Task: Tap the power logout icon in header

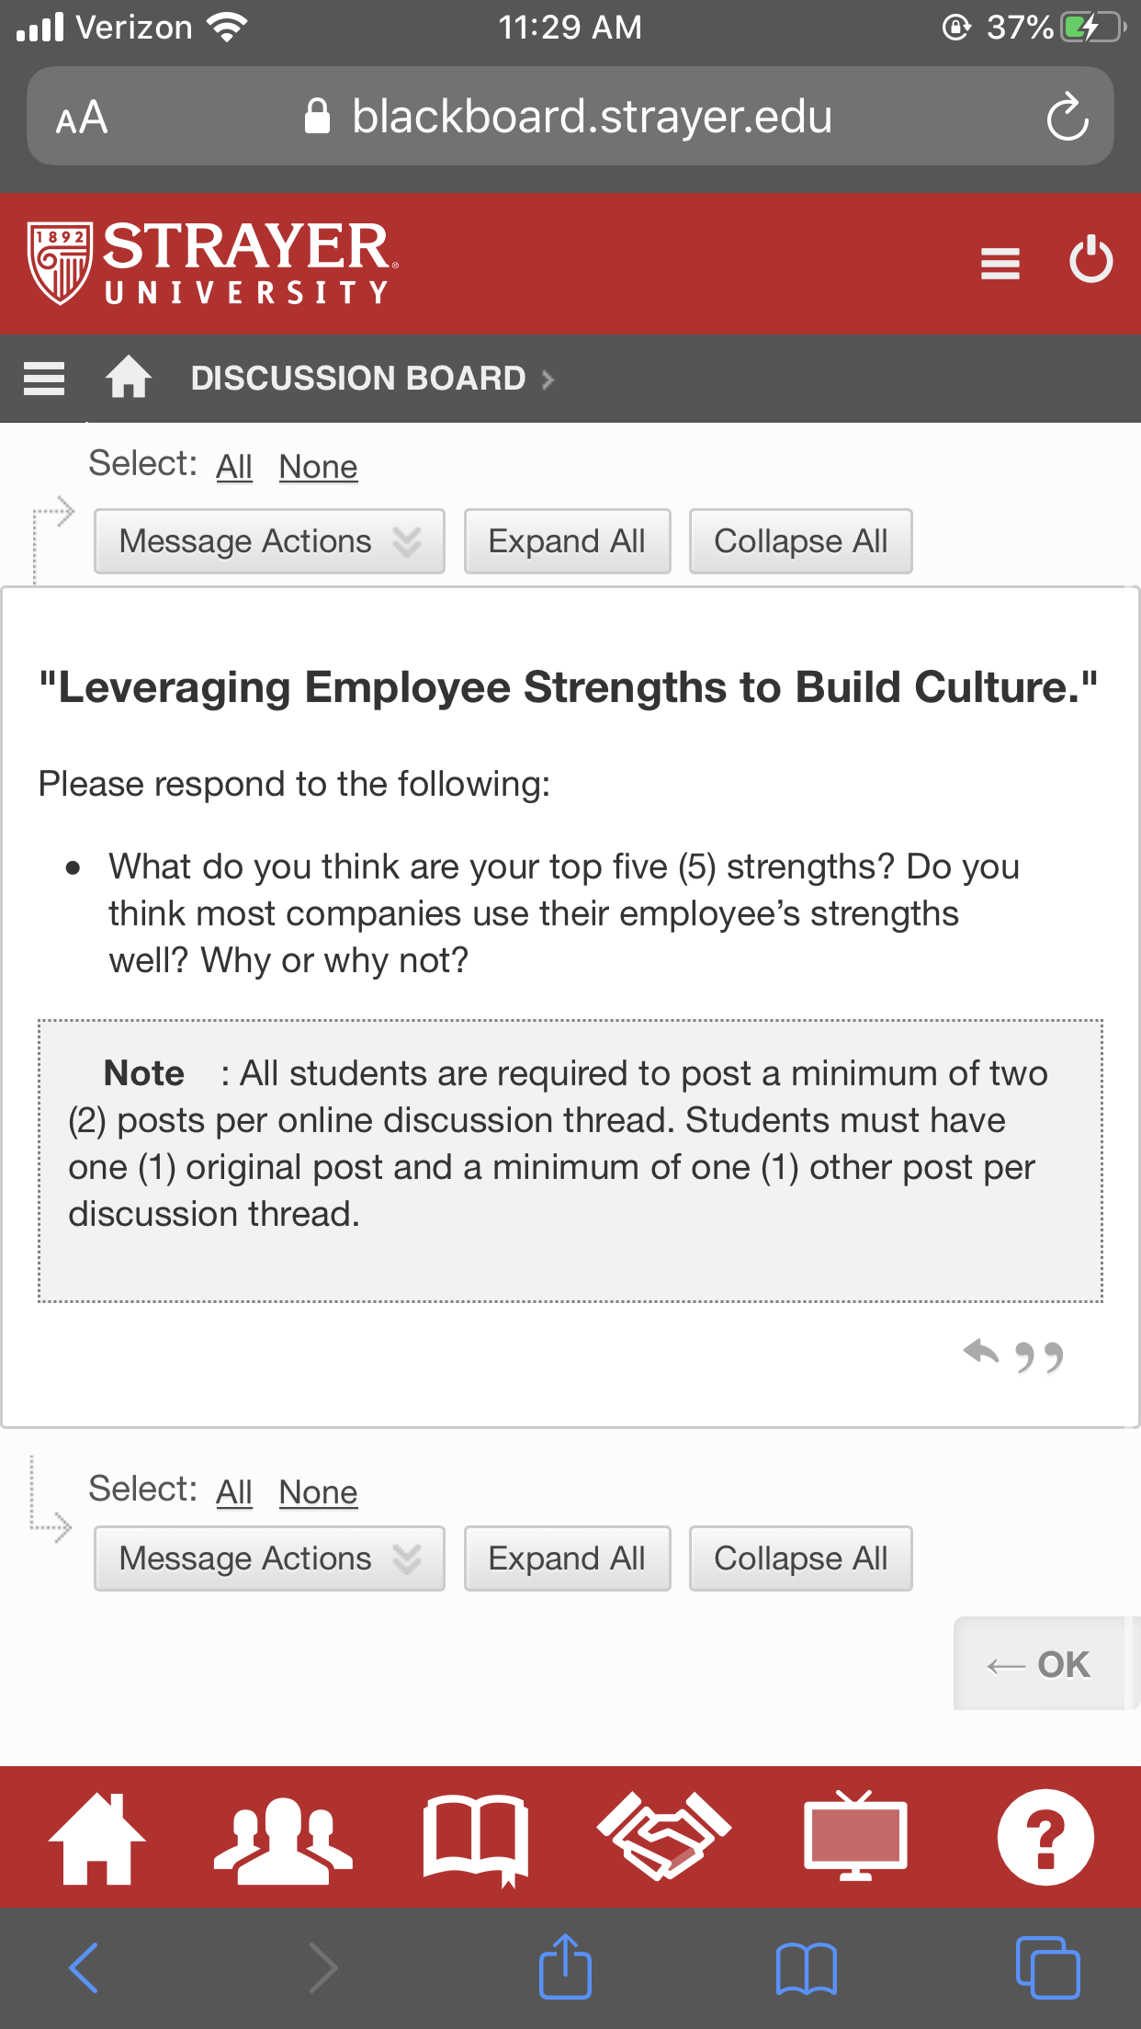Action: (x=1091, y=260)
